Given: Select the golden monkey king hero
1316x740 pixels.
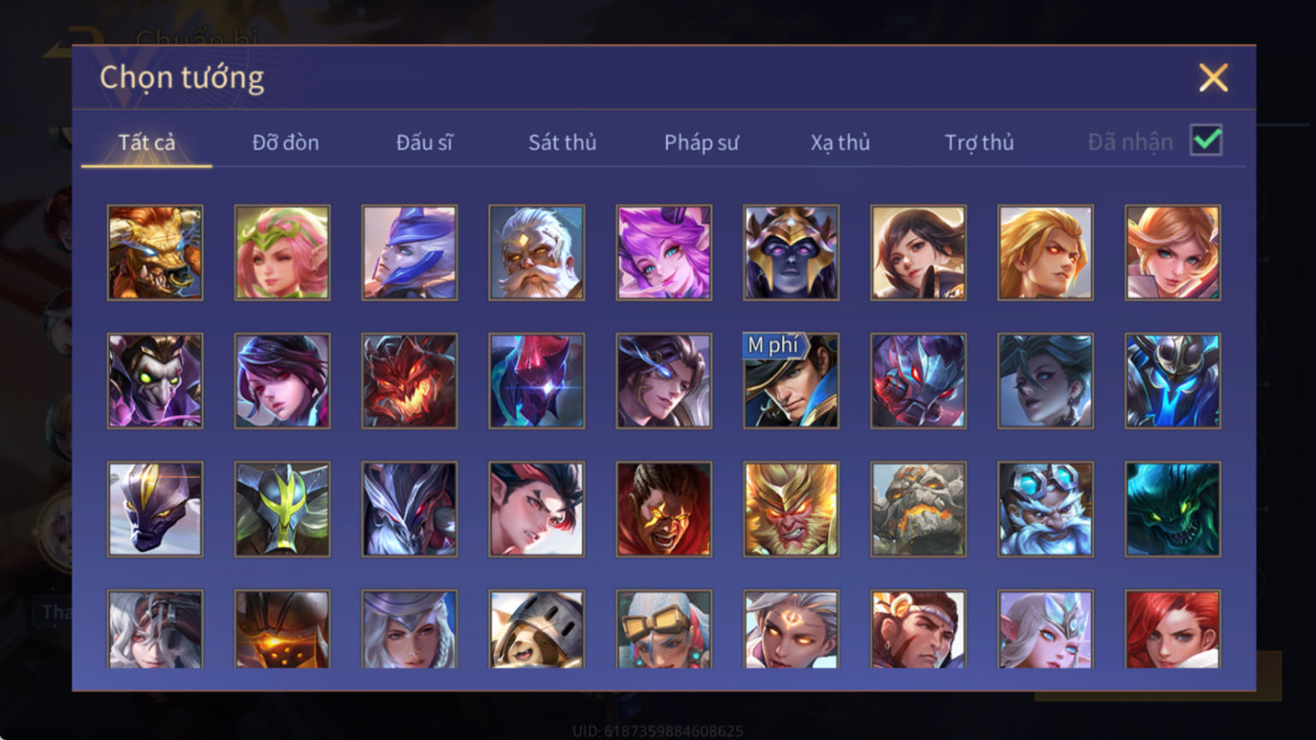Looking at the screenshot, I should click(x=791, y=509).
